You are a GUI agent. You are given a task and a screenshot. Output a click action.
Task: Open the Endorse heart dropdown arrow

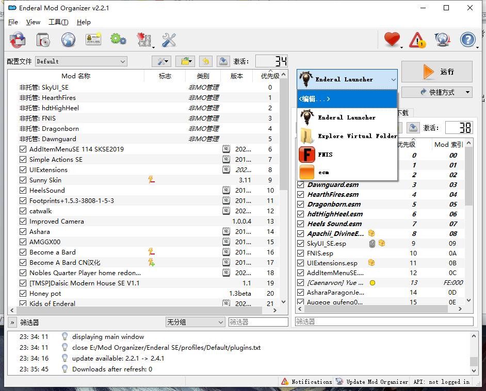click(402, 47)
